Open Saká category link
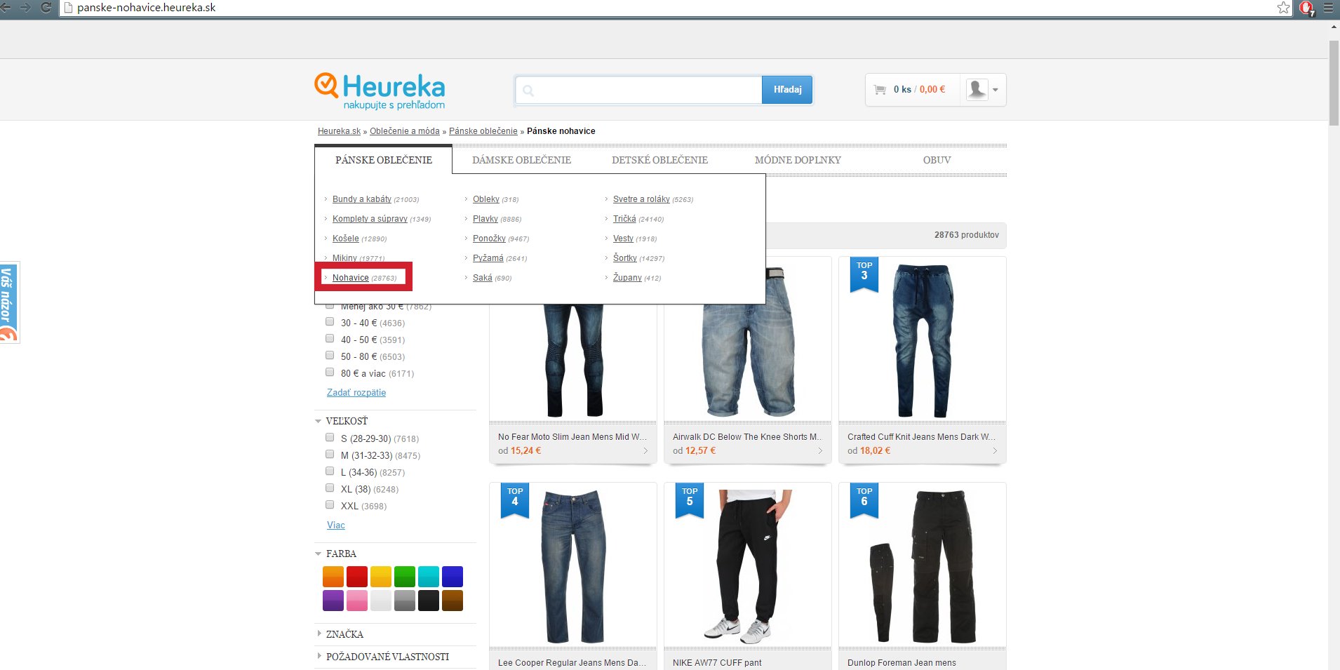Image resolution: width=1340 pixels, height=670 pixels. pos(483,278)
